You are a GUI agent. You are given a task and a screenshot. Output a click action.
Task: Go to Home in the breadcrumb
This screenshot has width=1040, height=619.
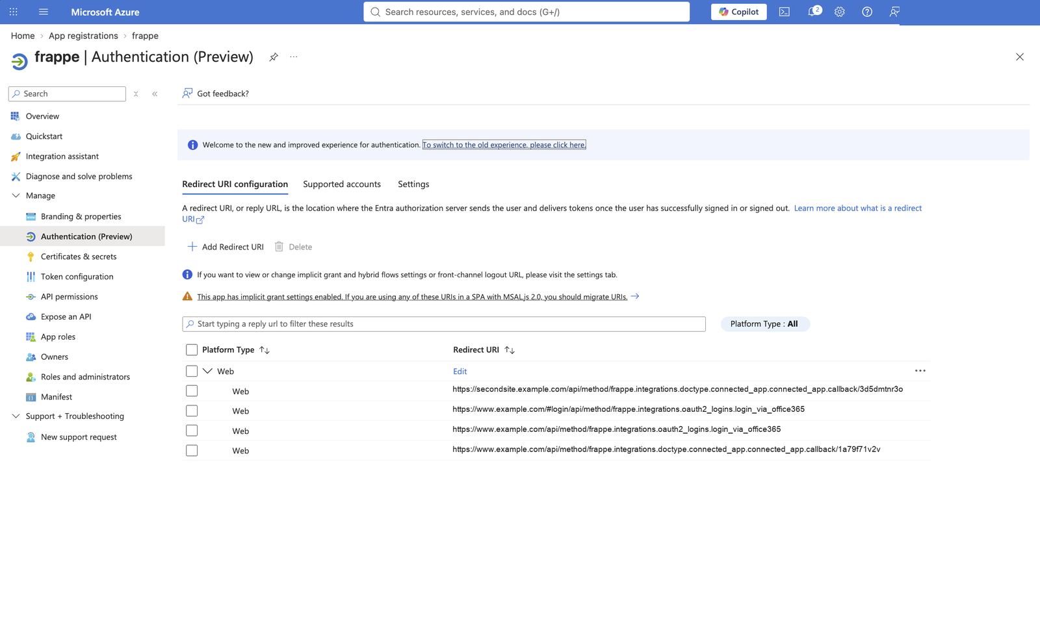pos(23,36)
